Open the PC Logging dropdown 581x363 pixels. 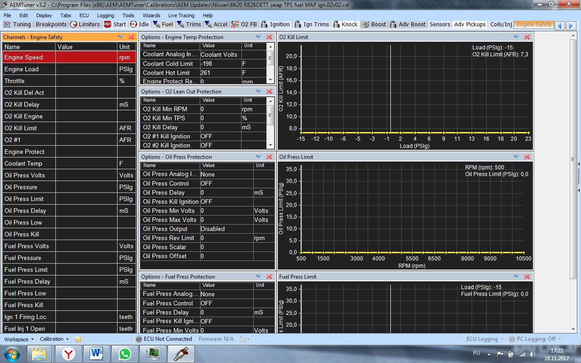click(x=535, y=339)
